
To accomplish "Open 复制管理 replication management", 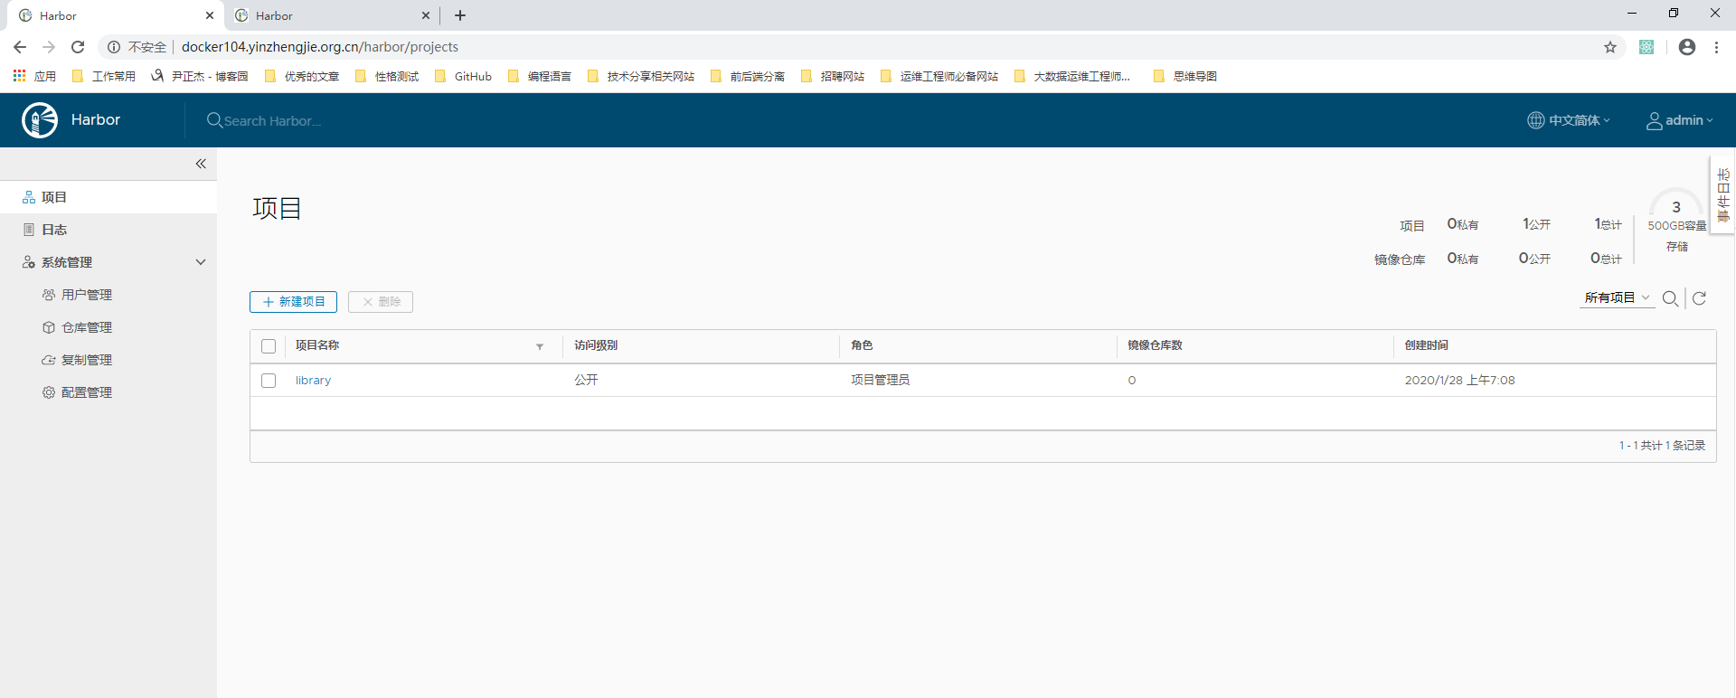I will coord(87,360).
